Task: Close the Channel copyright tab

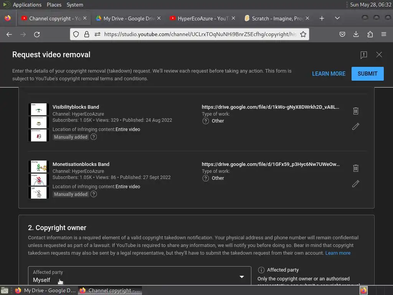Action: tap(85, 18)
